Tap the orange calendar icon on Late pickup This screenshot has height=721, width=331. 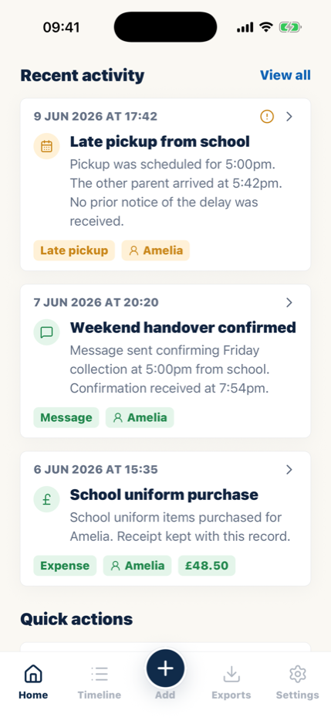click(46, 146)
